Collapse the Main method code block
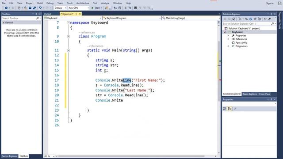 tap(68, 50)
